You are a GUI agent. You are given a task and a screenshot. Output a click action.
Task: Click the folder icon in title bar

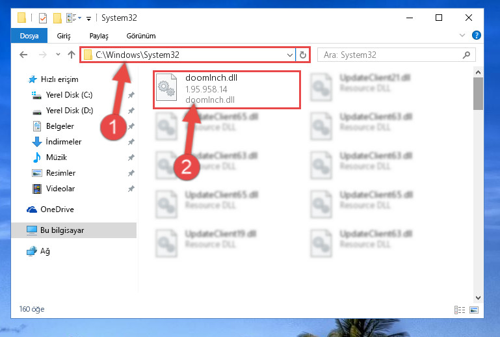21,18
